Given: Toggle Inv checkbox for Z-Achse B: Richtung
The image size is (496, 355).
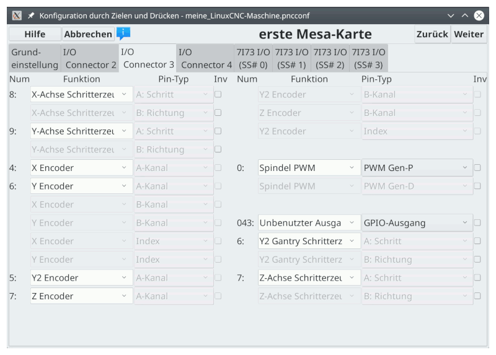Looking at the screenshot, I should point(477,296).
